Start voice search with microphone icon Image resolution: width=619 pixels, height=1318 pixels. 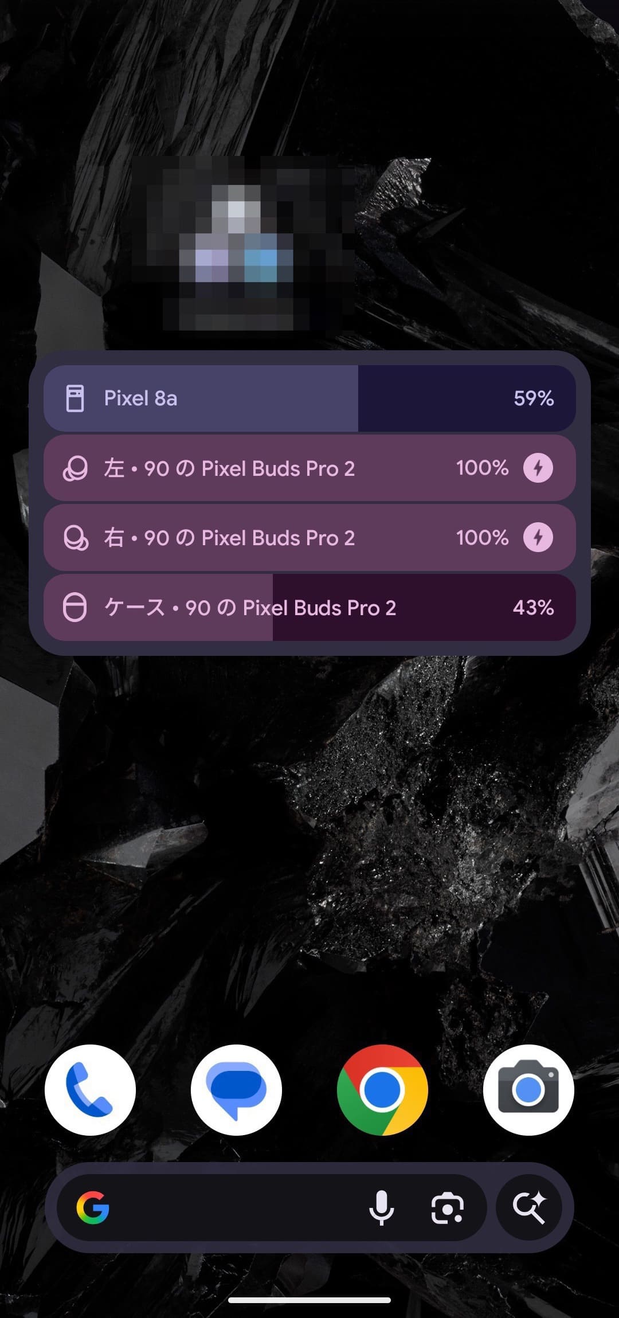pyautogui.click(x=381, y=1207)
